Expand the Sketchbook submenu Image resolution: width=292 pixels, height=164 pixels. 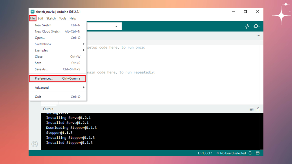point(58,44)
